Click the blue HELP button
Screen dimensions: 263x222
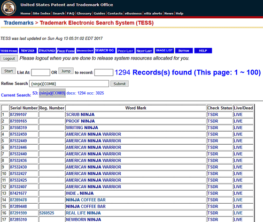click(x=203, y=51)
